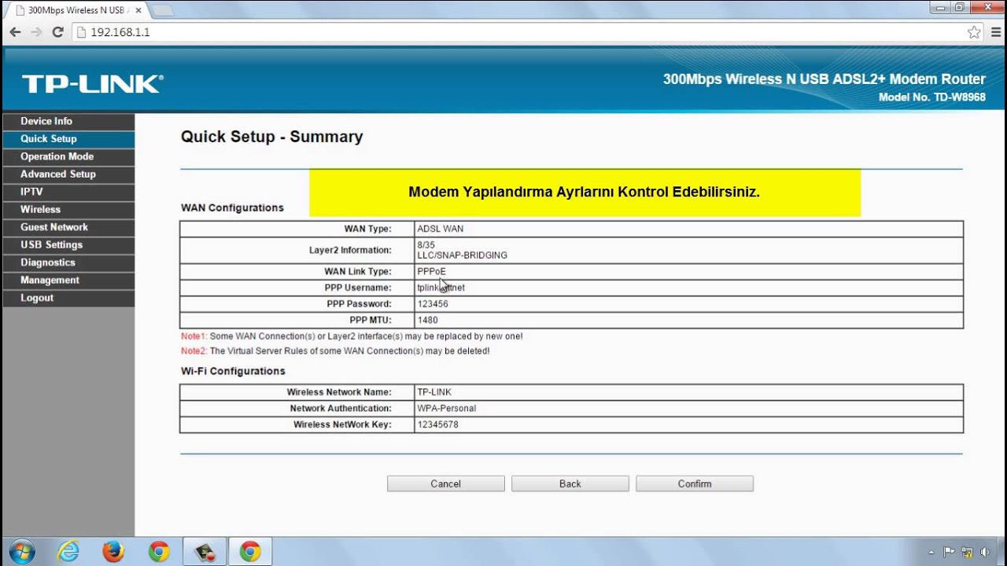Screen dimensions: 1007x566
Task: Click the WAN Type value ADSL WAN
Action: click(x=440, y=229)
